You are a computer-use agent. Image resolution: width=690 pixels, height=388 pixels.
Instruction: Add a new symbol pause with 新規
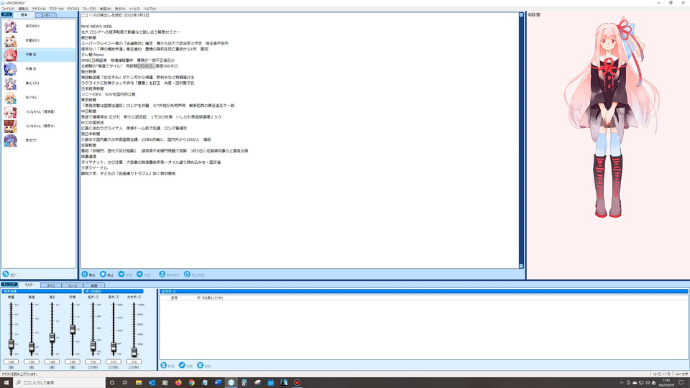tap(167, 366)
